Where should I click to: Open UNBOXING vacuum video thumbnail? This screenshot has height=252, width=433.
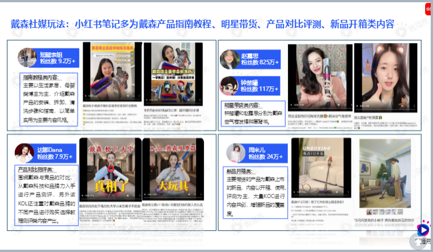pyautogui.click(x=321, y=167)
